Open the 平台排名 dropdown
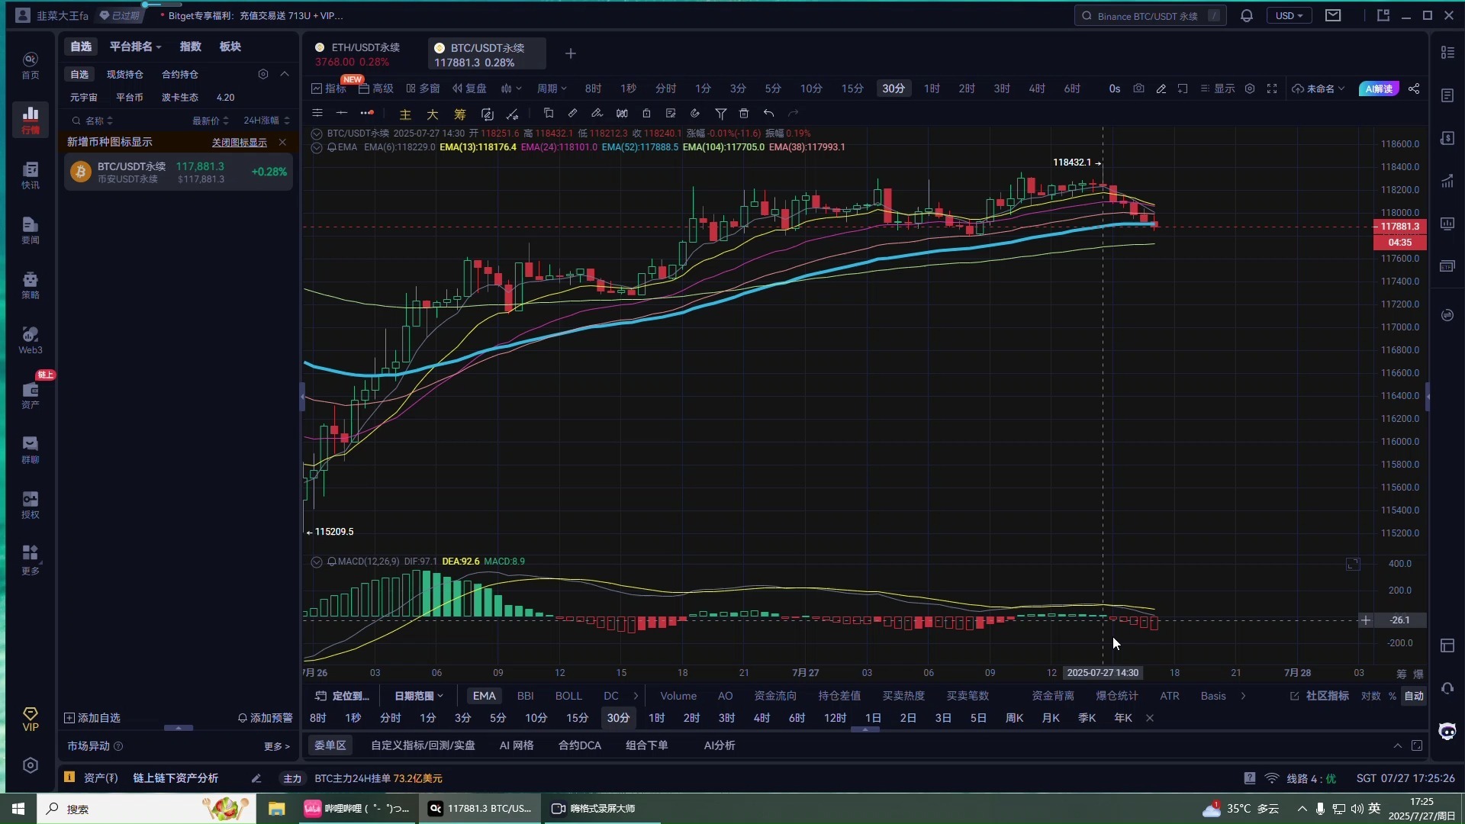This screenshot has height=824, width=1465. pos(135,47)
